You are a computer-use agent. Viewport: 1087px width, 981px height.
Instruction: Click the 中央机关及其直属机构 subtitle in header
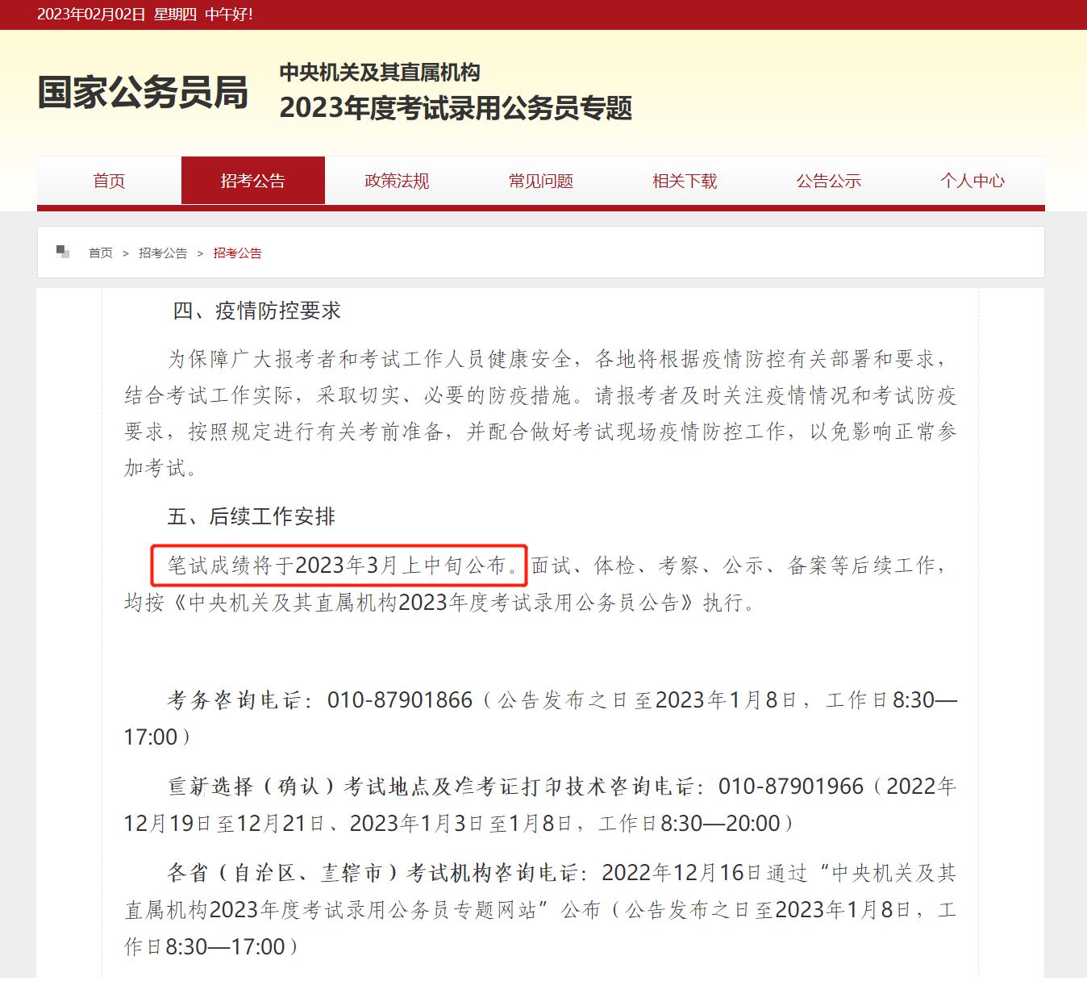coord(380,73)
